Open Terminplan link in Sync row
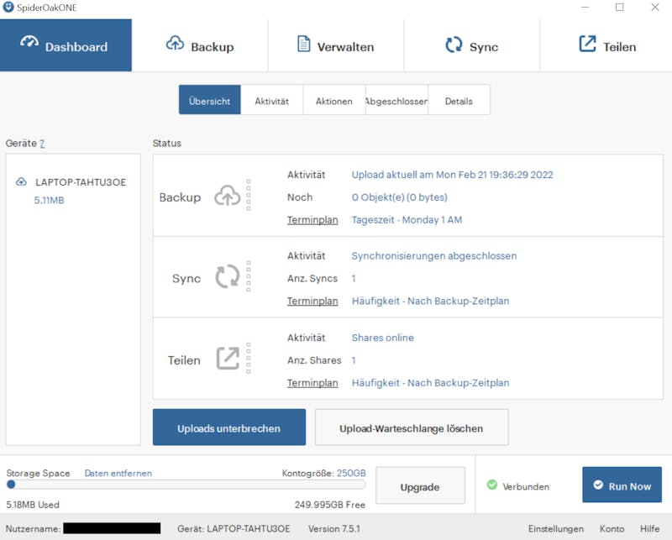Screen dimensions: 672x540 [312, 301]
